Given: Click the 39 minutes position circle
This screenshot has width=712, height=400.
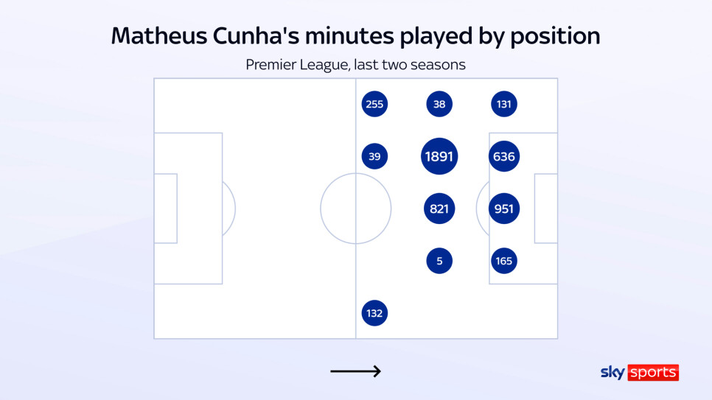Looking at the screenshot, I should (x=374, y=156).
